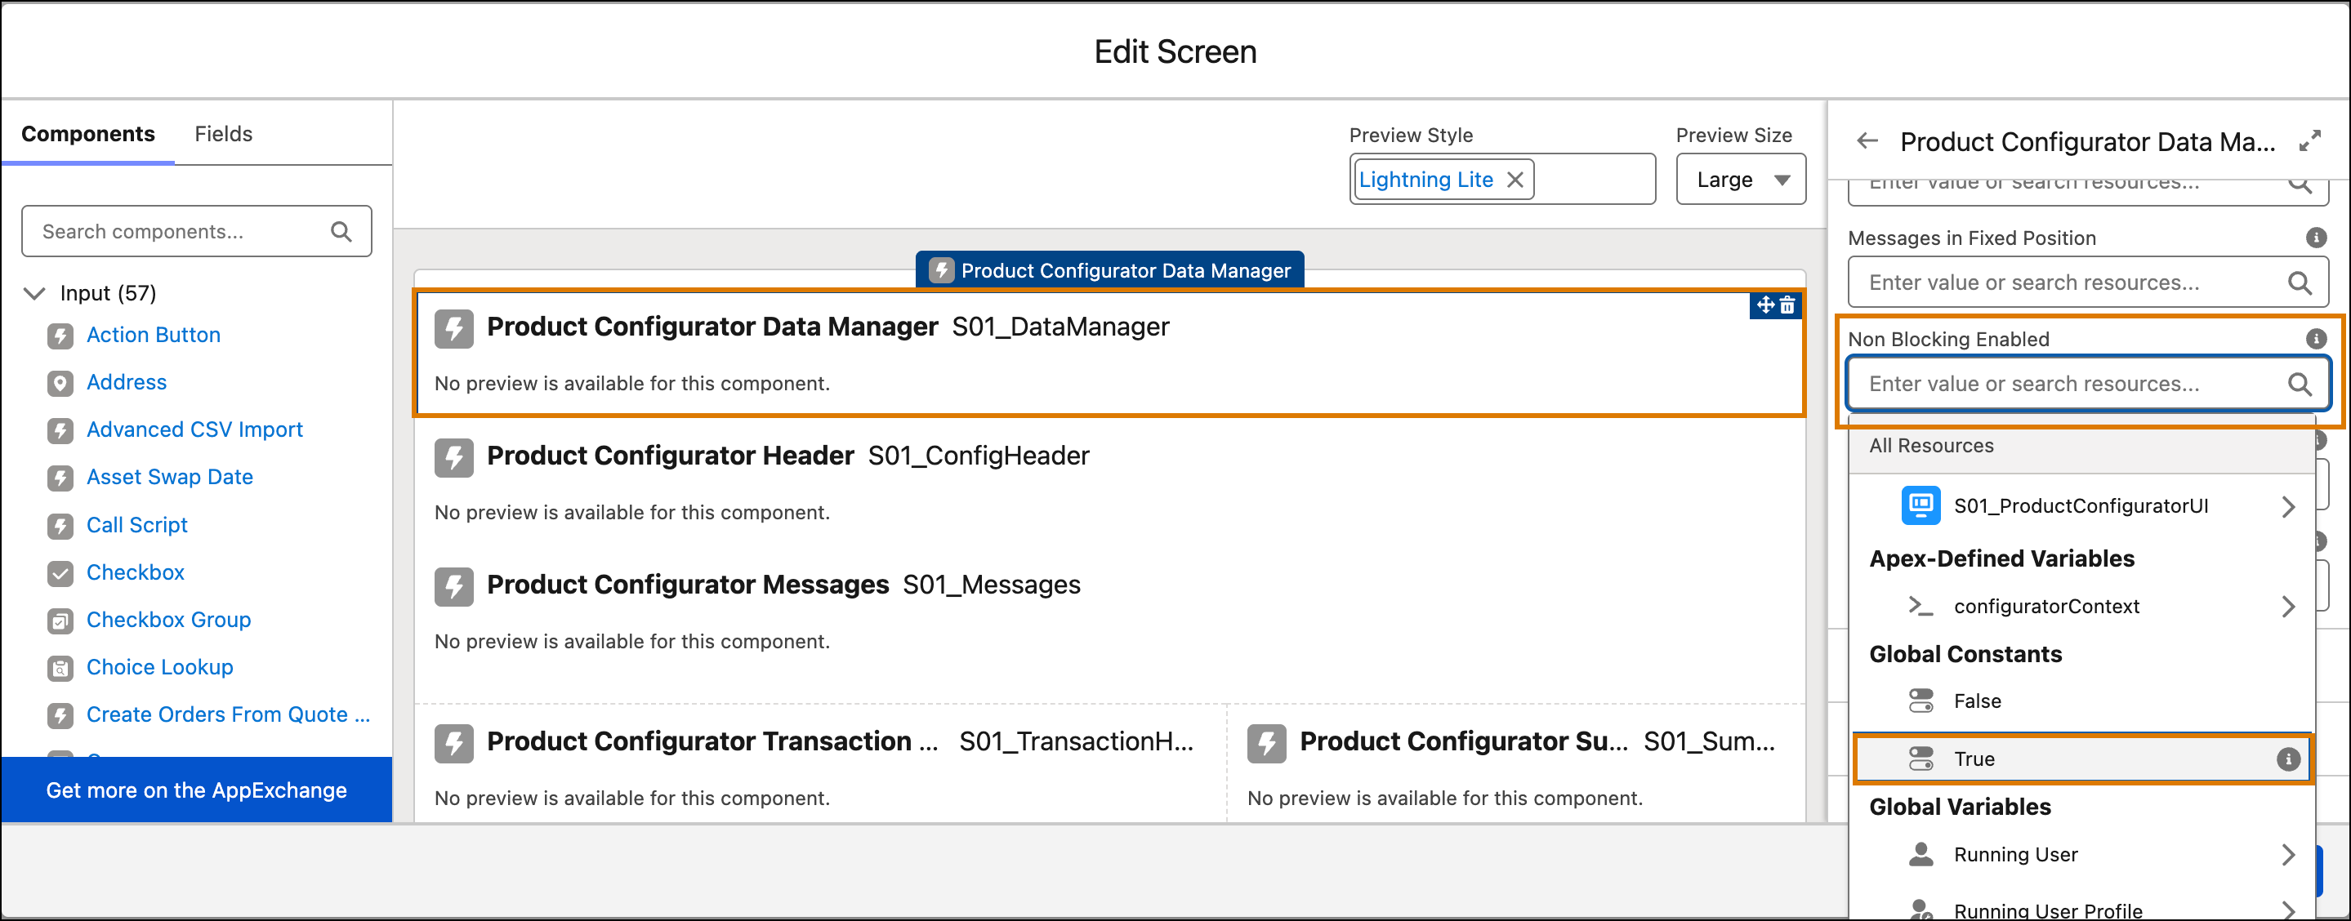
Task: Go back from the properties panel
Action: click(x=1867, y=141)
